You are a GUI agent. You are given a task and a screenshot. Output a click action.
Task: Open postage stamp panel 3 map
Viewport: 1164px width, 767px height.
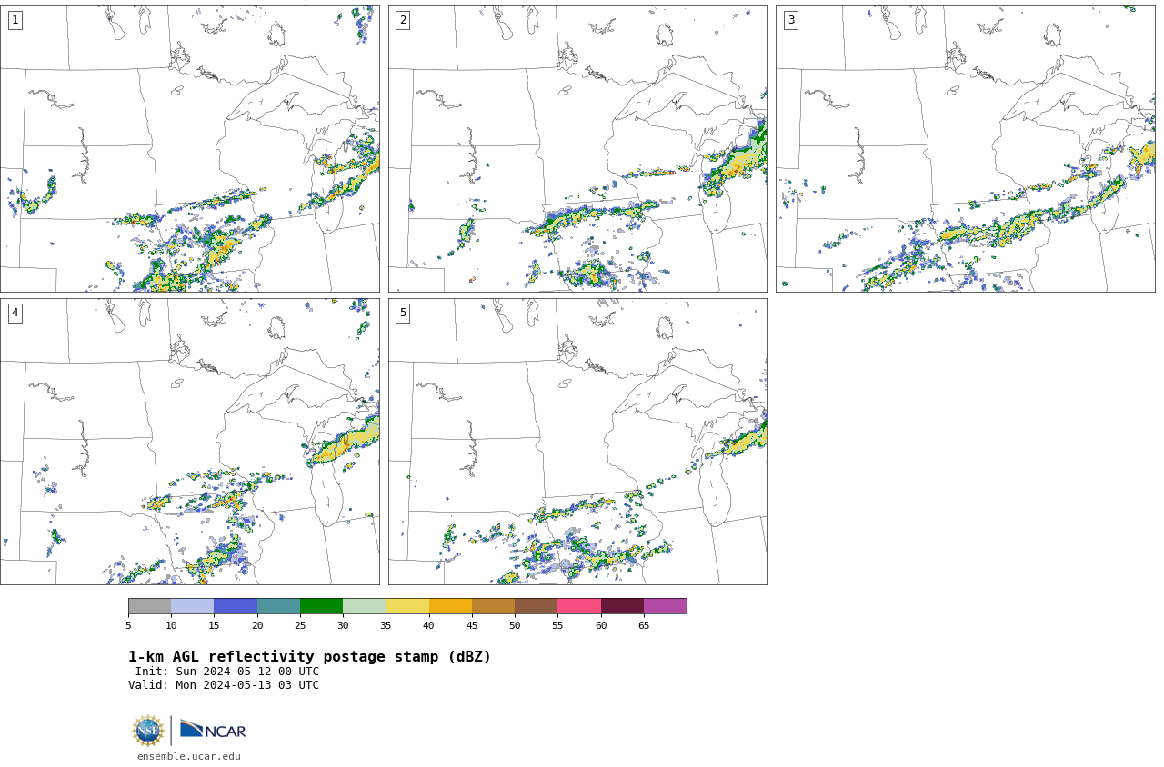tap(965, 149)
